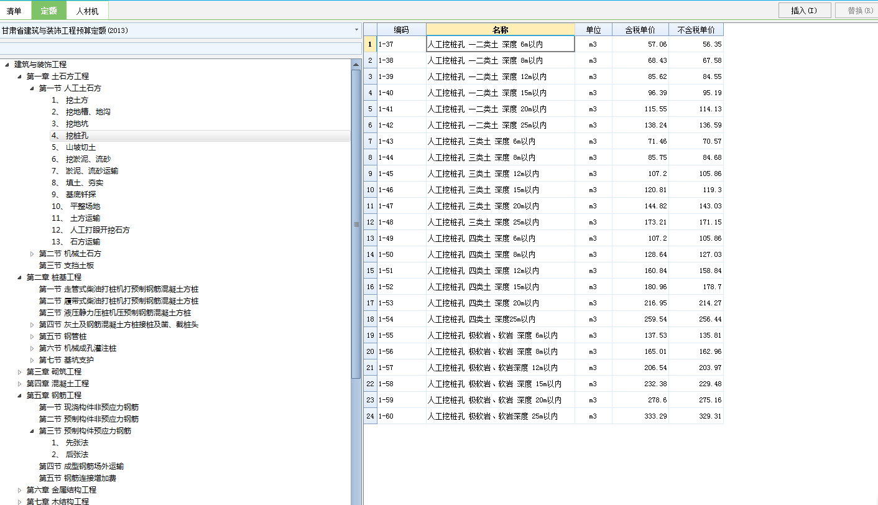Select tree item 1、挖土方

coord(70,100)
